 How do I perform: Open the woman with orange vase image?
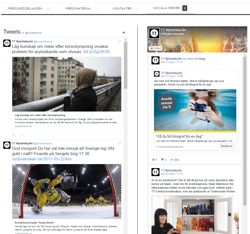195,215
